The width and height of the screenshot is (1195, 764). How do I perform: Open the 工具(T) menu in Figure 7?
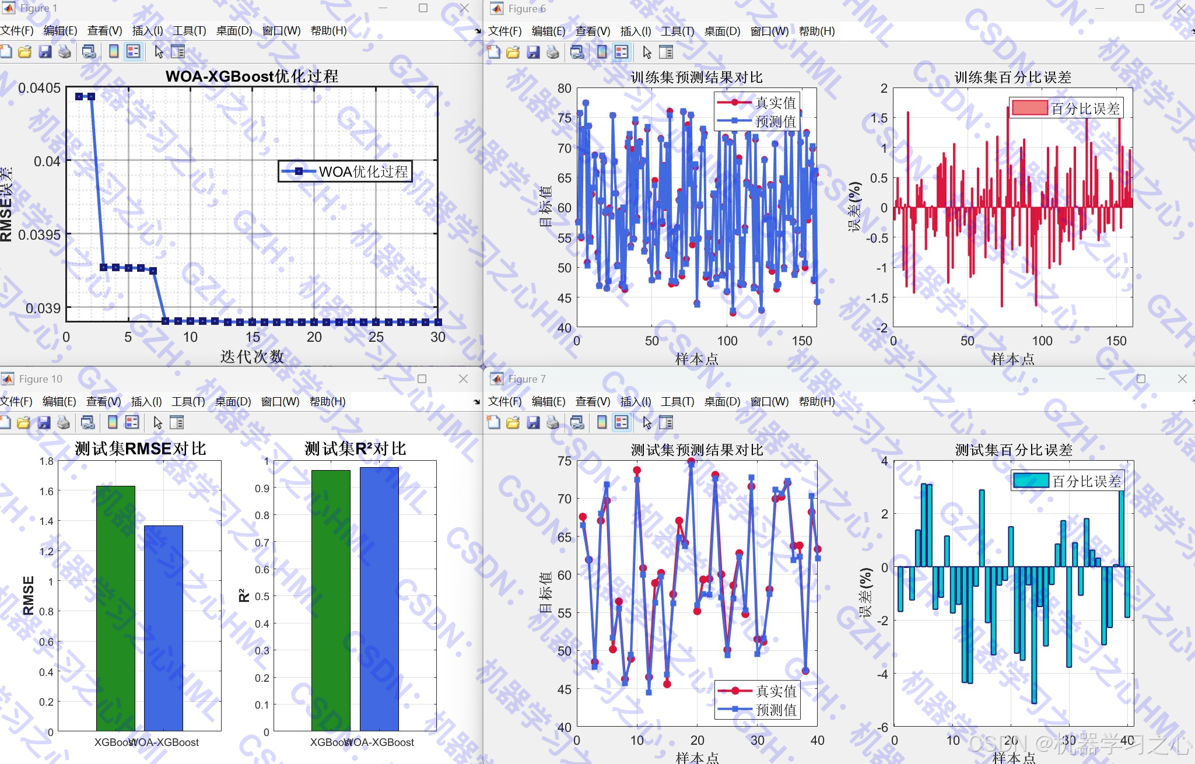point(679,401)
